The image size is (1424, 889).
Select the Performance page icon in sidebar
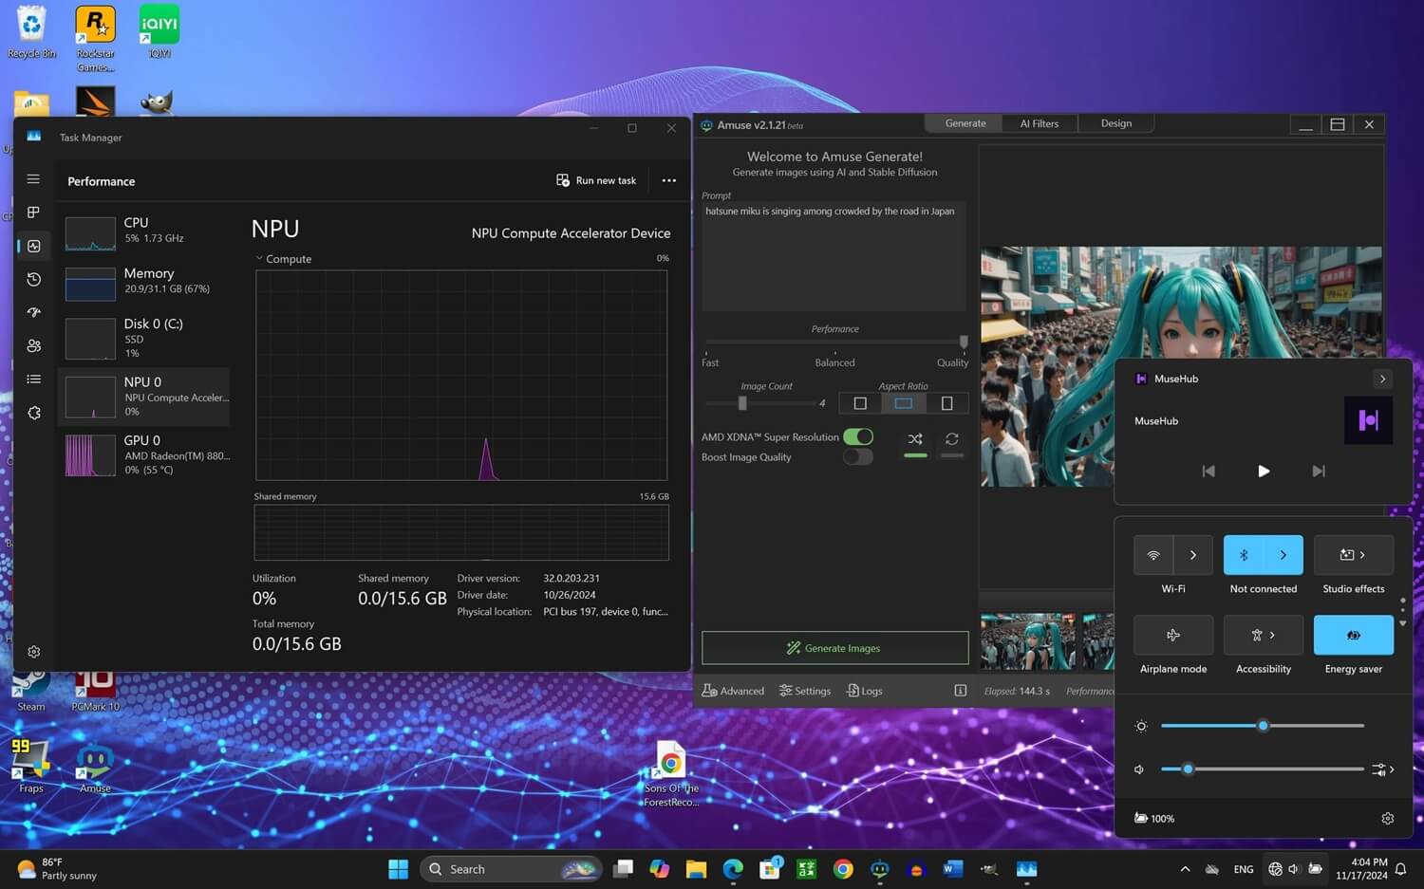click(33, 246)
